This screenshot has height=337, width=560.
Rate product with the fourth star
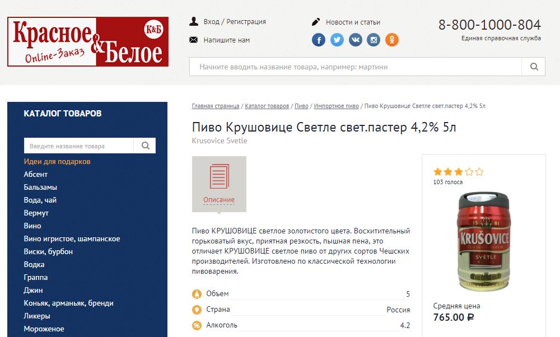point(469,172)
